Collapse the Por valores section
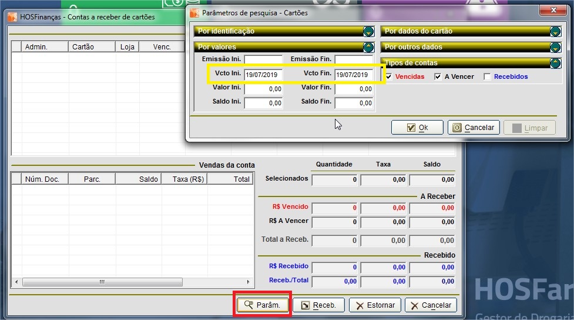 [x=368, y=47]
